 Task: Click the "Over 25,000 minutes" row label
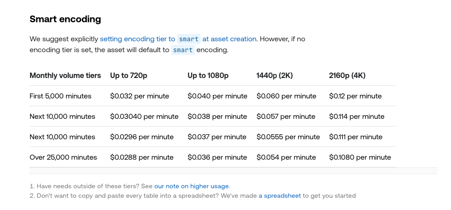coord(63,157)
